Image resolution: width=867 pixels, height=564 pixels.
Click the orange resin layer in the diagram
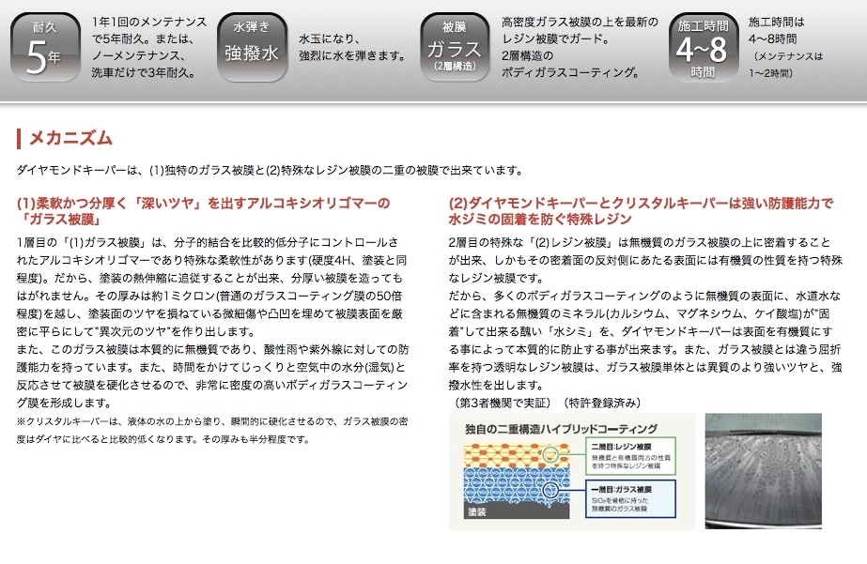click(509, 455)
